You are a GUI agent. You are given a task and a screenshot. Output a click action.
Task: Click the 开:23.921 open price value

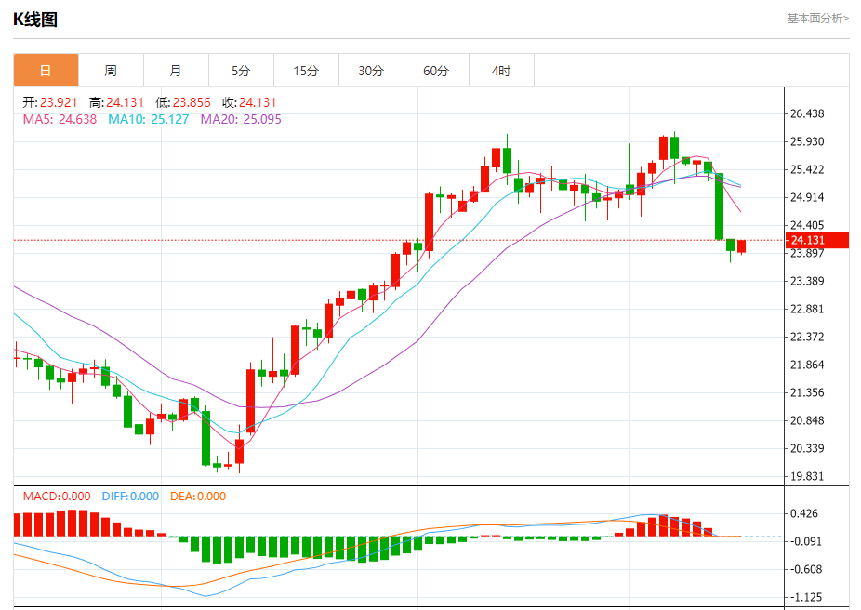pyautogui.click(x=50, y=102)
